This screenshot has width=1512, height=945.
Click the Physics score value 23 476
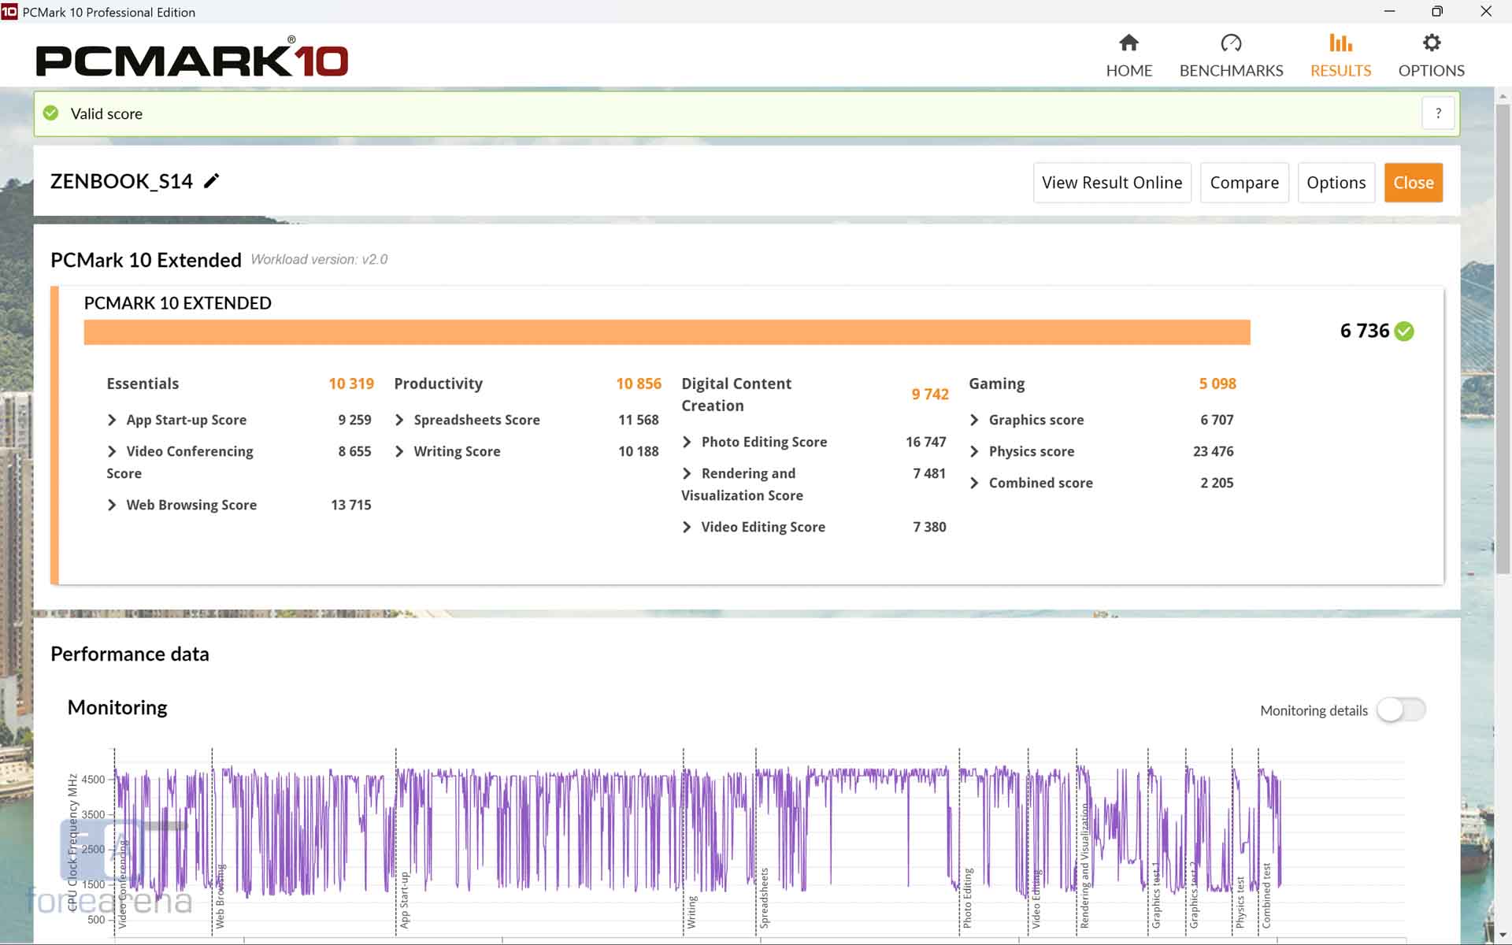coord(1213,451)
